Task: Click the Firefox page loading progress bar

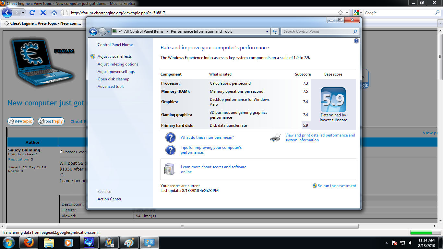Action: tap(425, 232)
